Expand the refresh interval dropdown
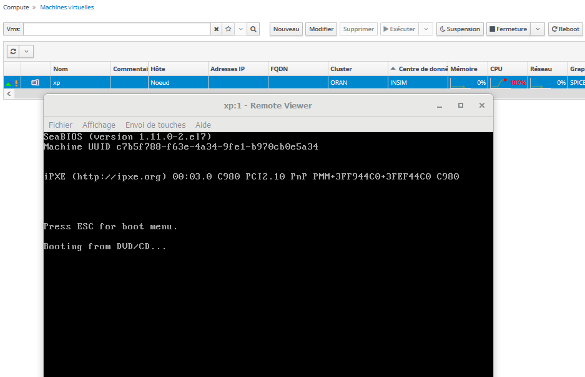 [27, 52]
